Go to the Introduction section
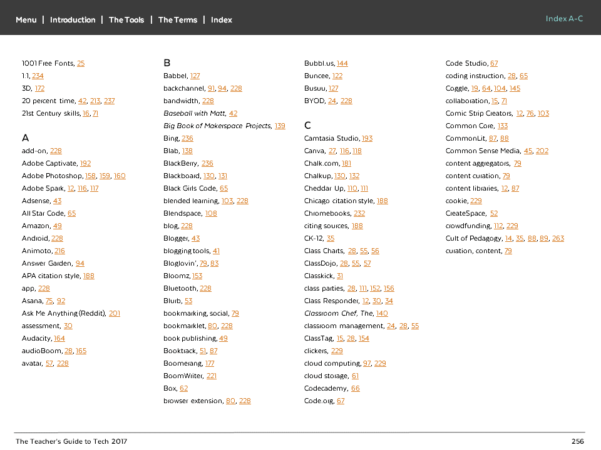The height and width of the screenshot is (450, 601). point(73,20)
